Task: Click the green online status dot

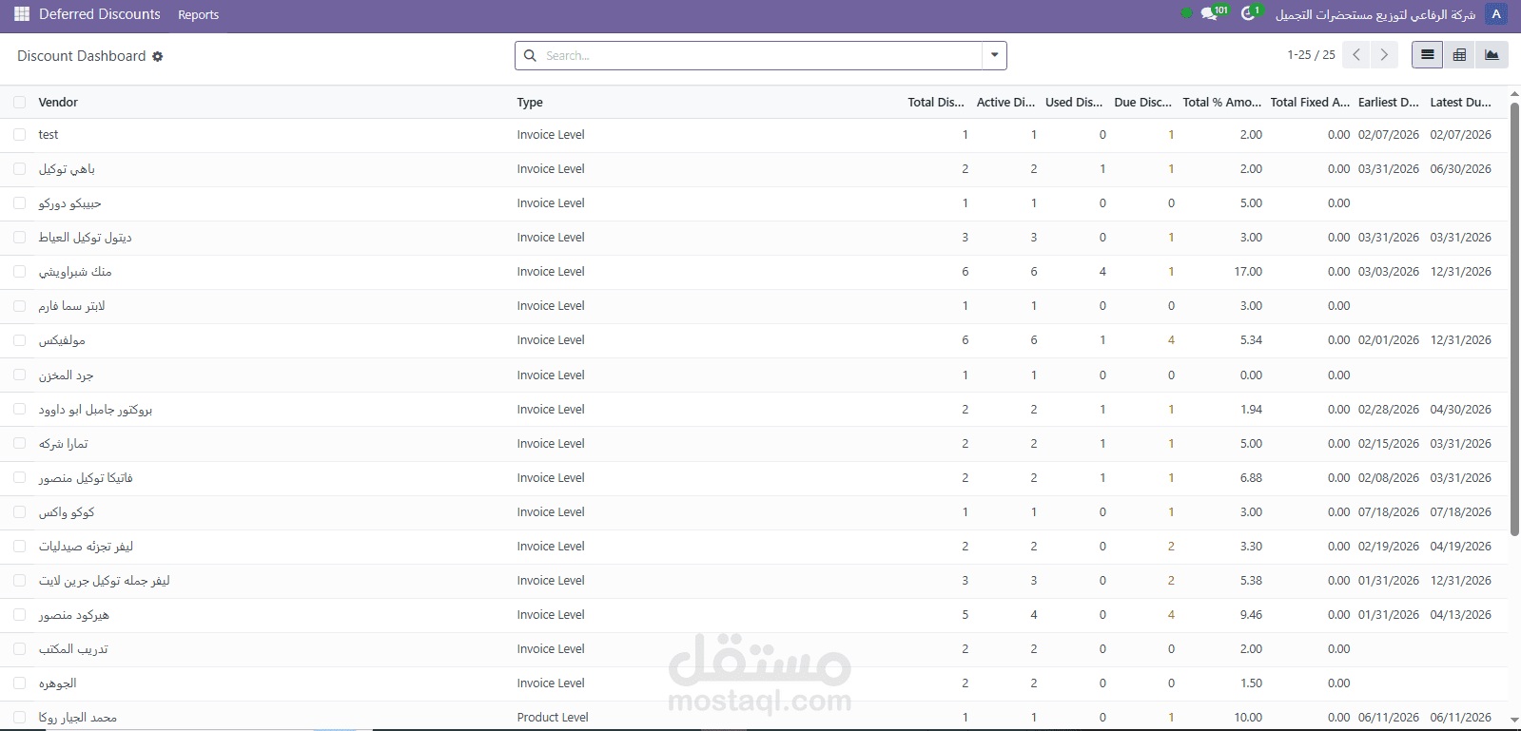Action: coord(1186,13)
